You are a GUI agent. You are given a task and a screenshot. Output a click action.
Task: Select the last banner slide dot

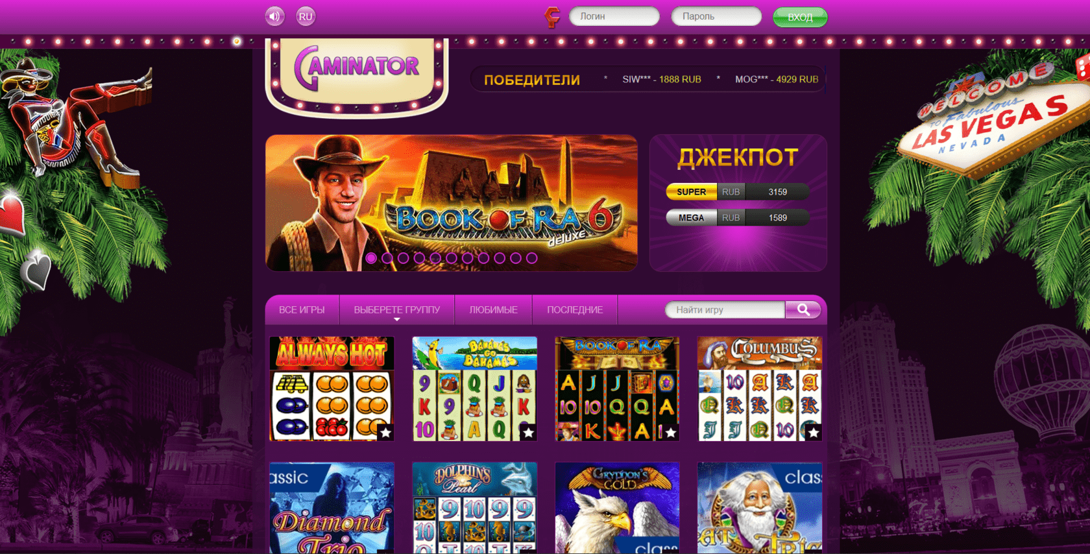tap(532, 258)
